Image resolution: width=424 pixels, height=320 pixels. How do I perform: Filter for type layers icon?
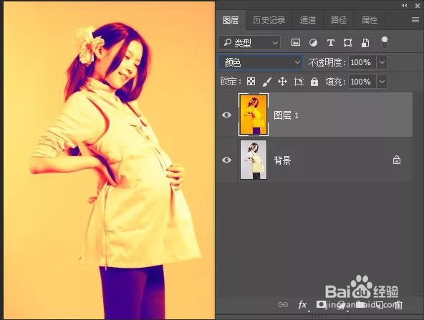tap(330, 43)
